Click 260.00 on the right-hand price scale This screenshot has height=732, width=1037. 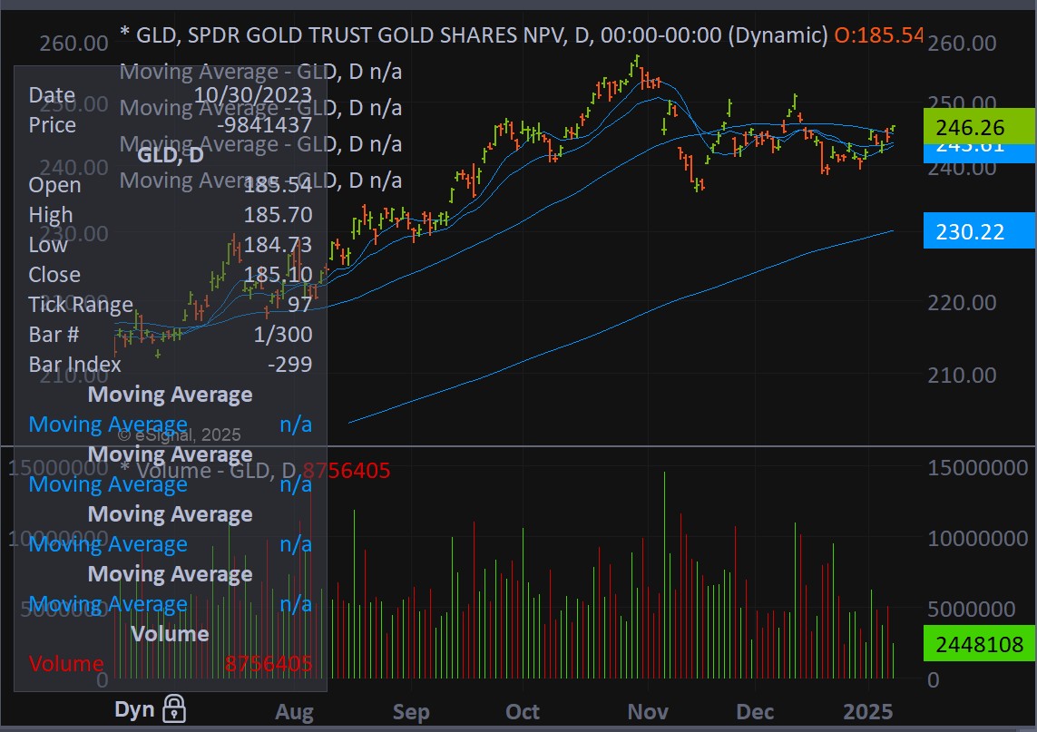click(x=962, y=43)
